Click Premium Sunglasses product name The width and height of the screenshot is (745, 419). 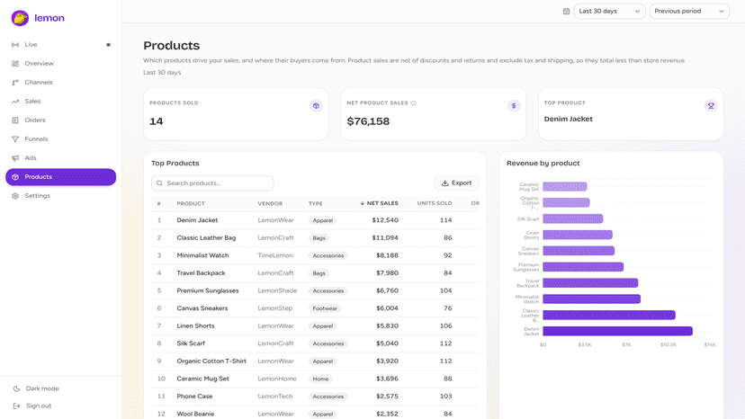[x=208, y=290]
